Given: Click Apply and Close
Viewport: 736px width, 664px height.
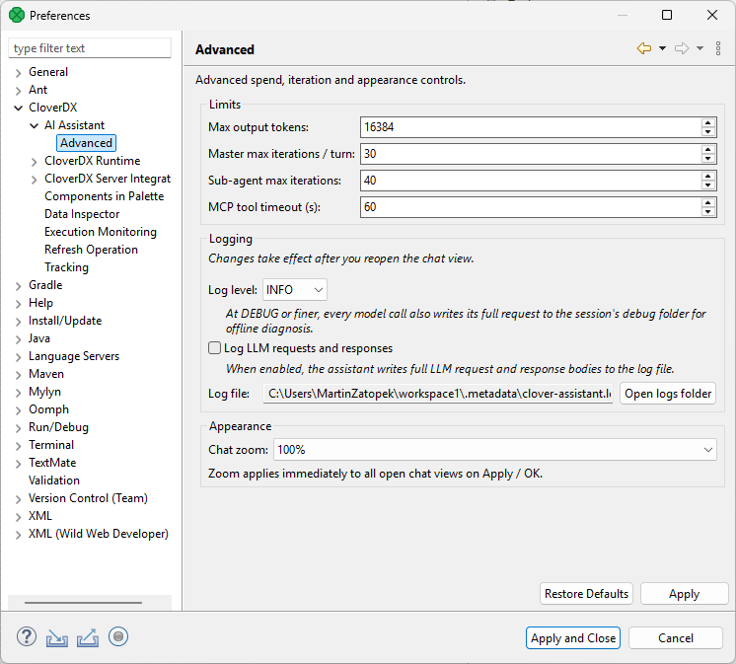Looking at the screenshot, I should [573, 638].
